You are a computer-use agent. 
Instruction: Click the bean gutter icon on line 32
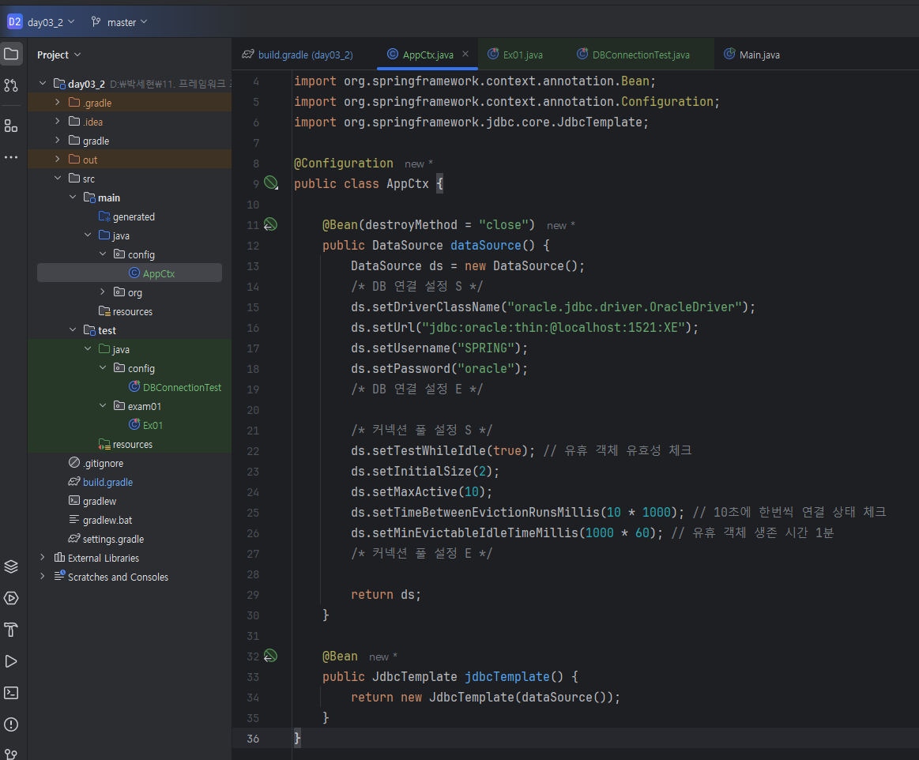coord(270,656)
